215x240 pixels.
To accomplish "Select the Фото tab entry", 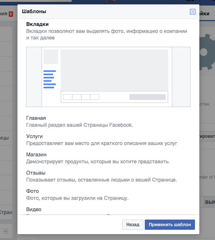I will tap(32, 191).
